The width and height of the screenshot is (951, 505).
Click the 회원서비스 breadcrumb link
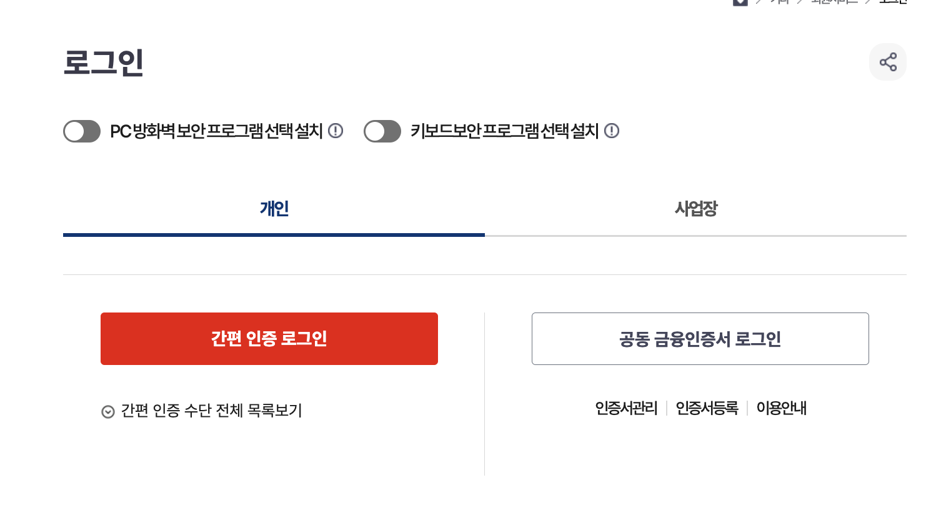834,2
